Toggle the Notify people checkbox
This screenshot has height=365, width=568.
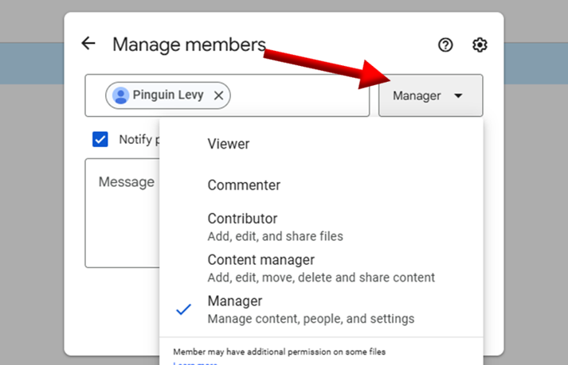tap(100, 139)
